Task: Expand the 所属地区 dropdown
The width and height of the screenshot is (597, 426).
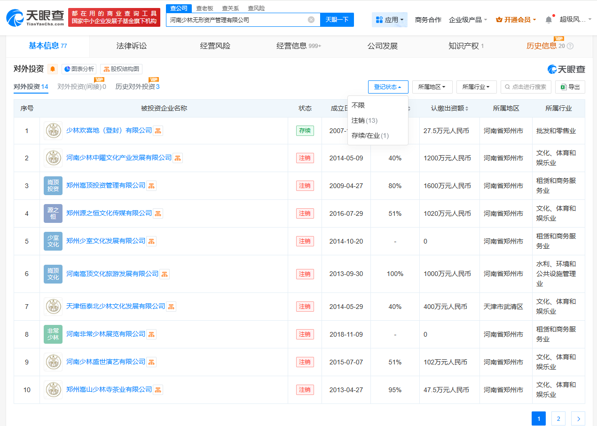Action: (432, 87)
